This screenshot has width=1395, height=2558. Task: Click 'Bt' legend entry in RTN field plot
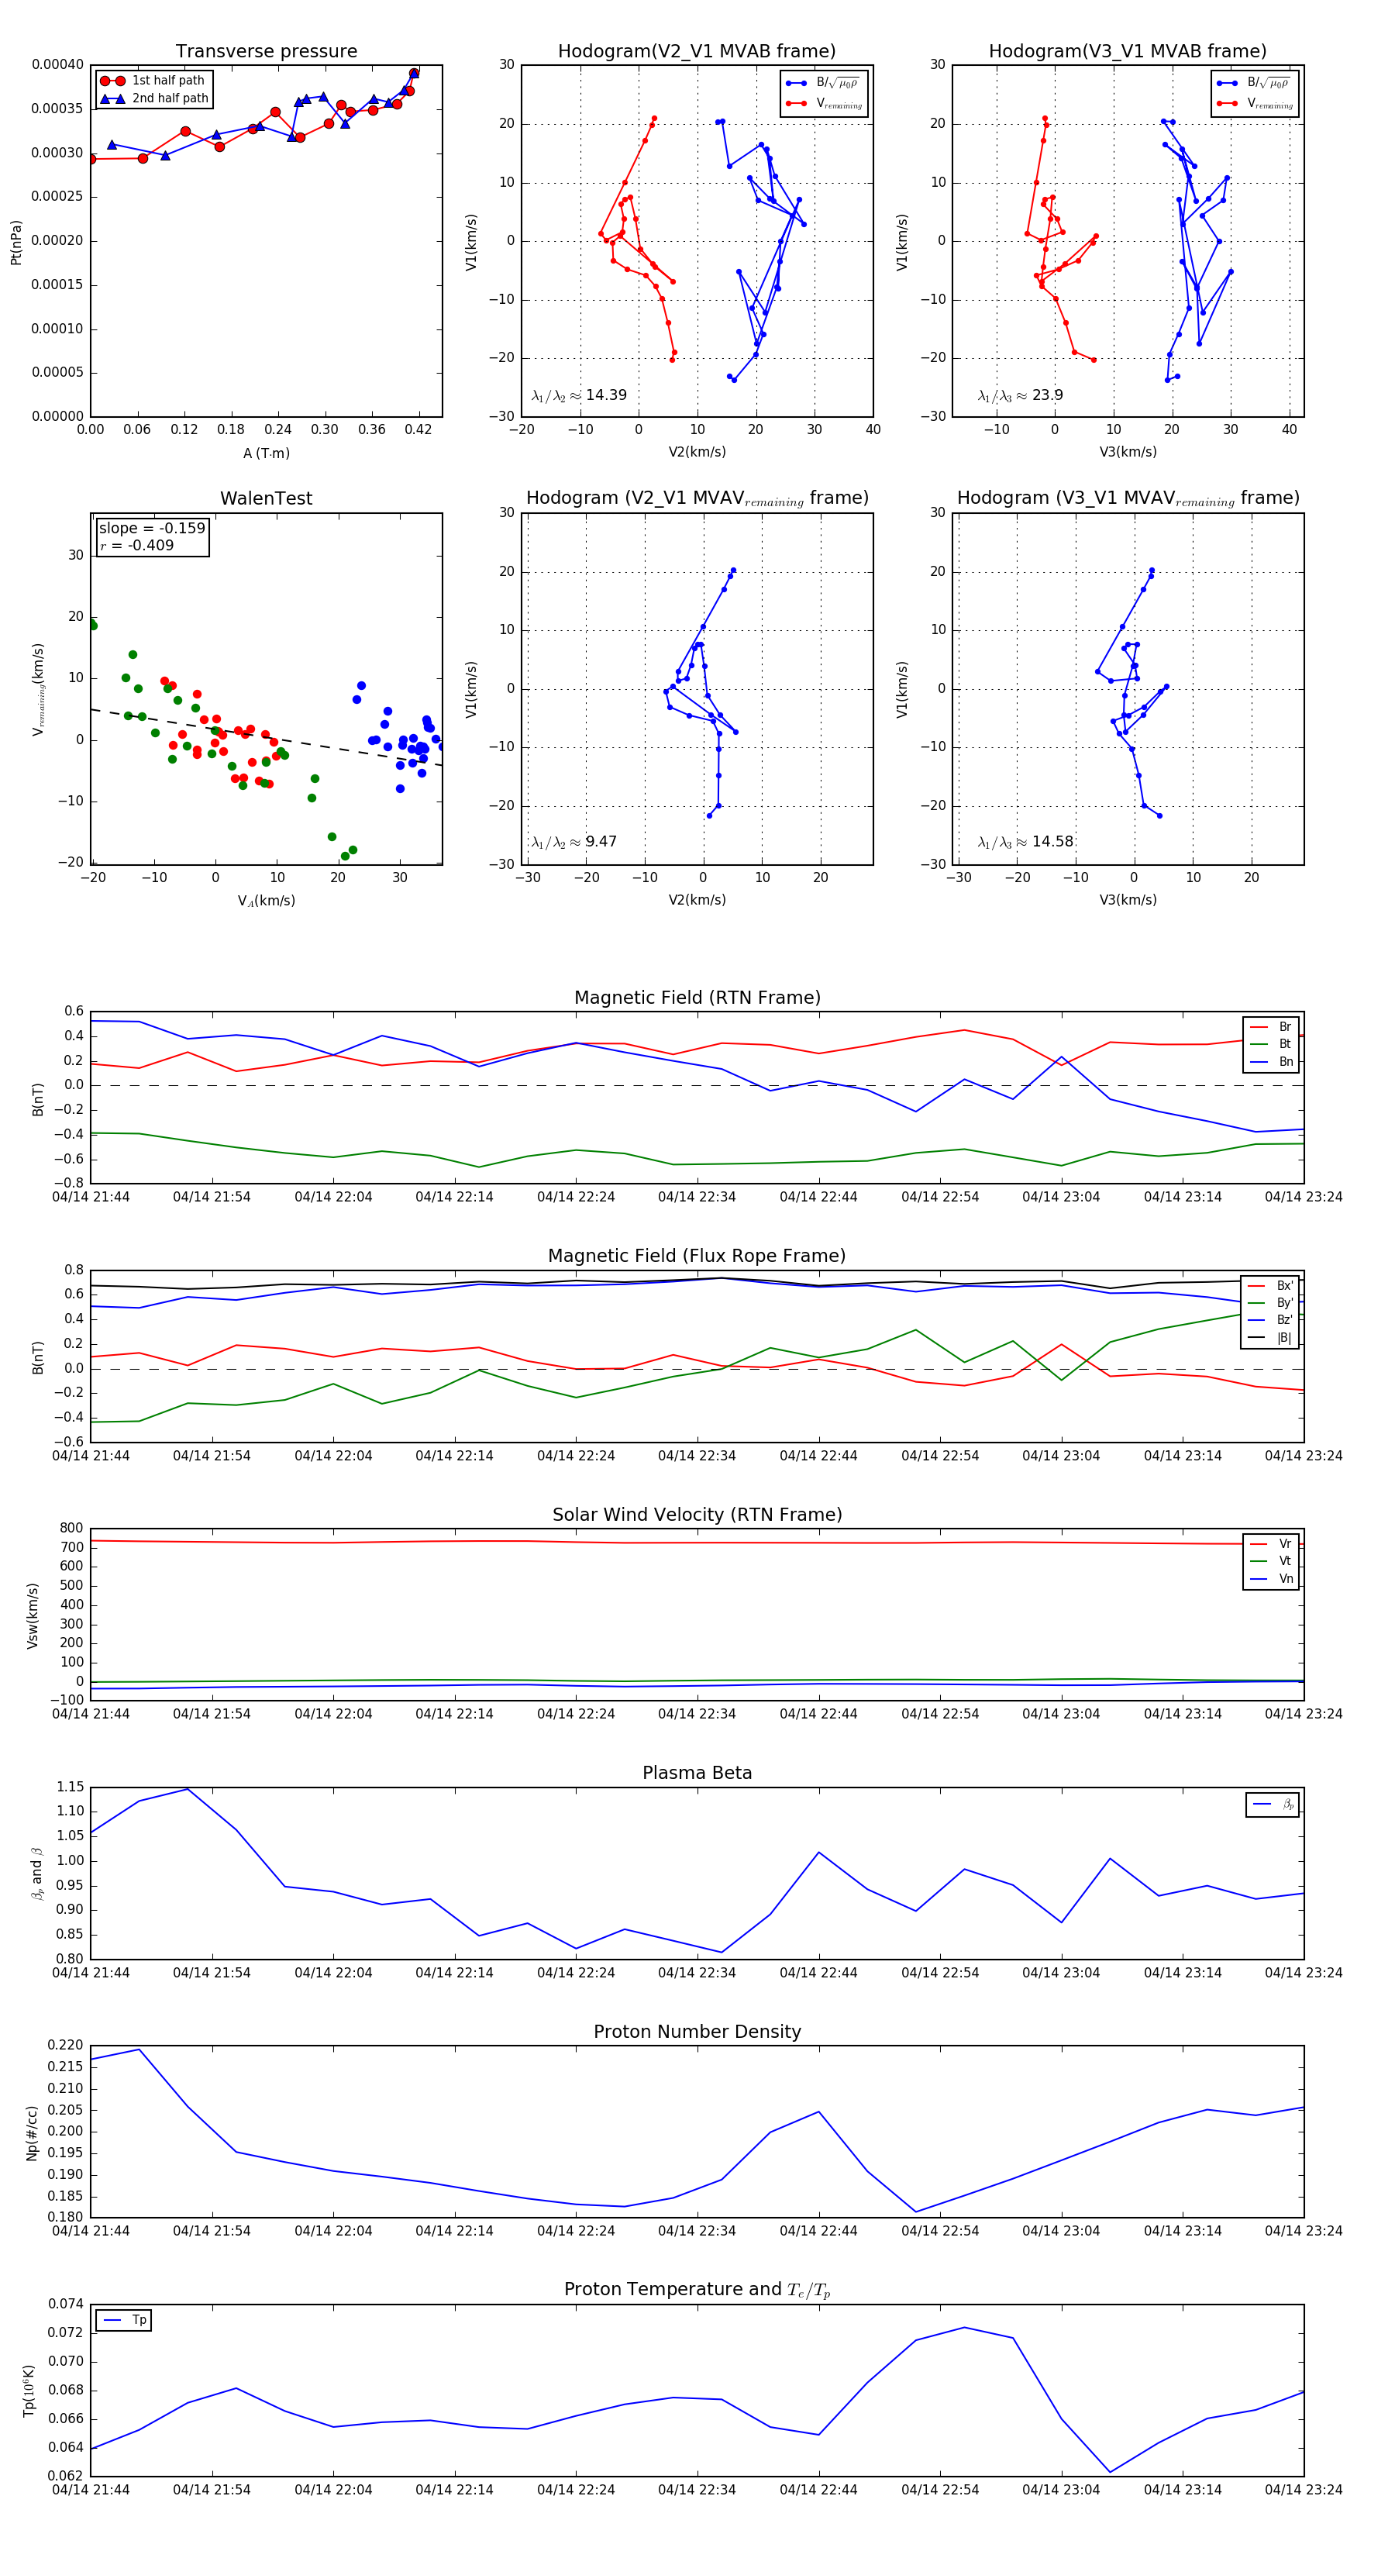tap(1271, 1045)
